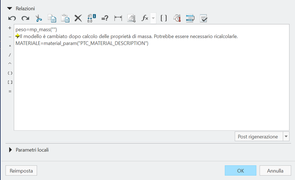Dismiss the dialog via Annulla
This screenshot has height=180, width=295.
coord(275,170)
